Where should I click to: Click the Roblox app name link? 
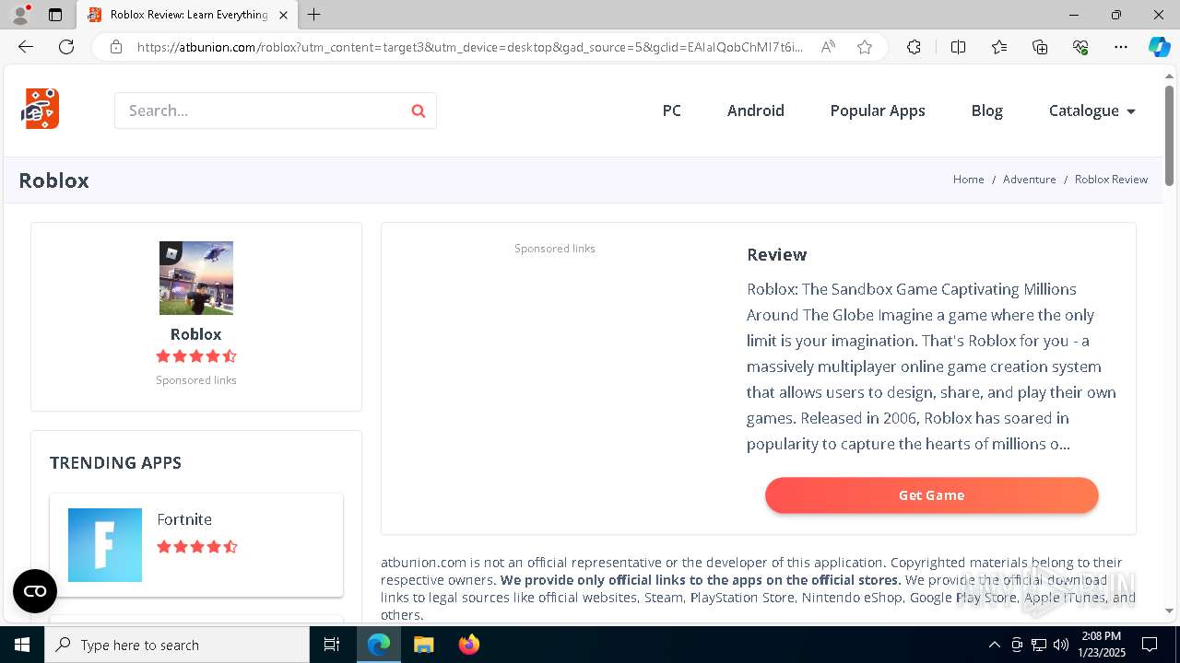[x=196, y=334]
